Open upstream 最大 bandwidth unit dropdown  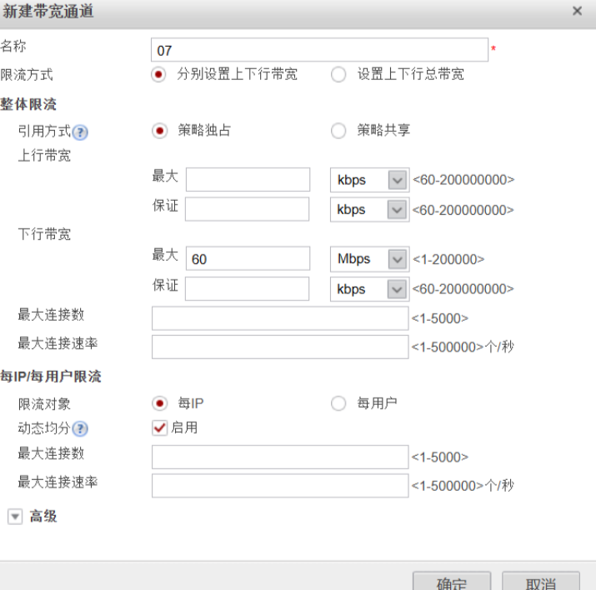pyautogui.click(x=369, y=180)
